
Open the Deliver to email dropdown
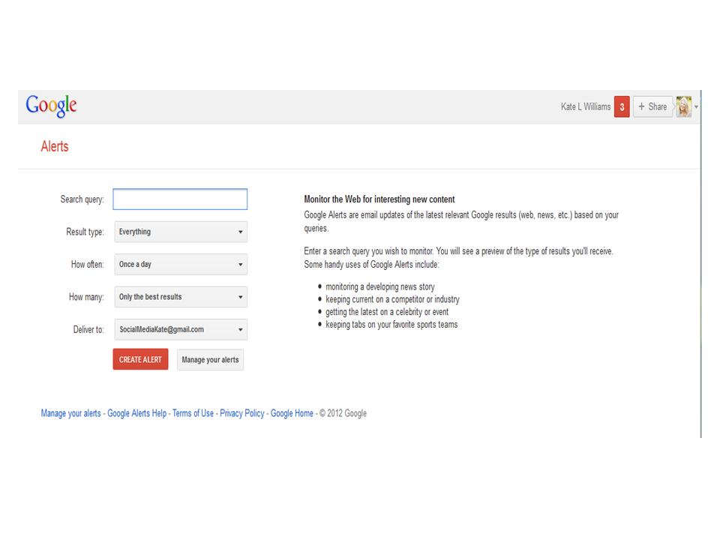click(181, 330)
